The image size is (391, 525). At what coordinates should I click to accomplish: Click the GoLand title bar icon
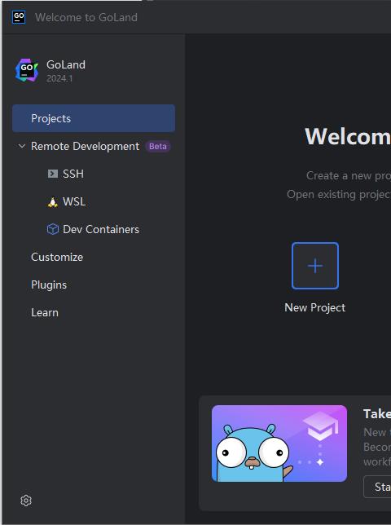click(x=19, y=17)
